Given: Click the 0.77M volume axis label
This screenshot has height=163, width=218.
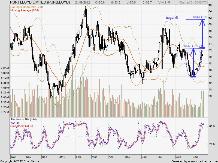Looking at the screenshot, I should tap(5, 112).
